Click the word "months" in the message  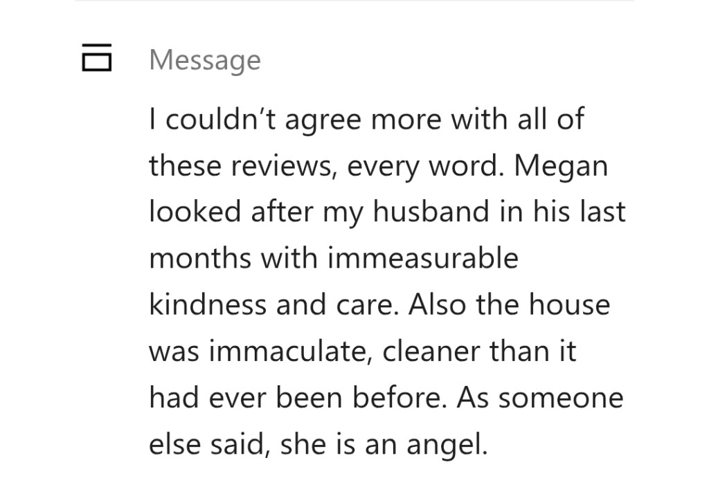(201, 258)
